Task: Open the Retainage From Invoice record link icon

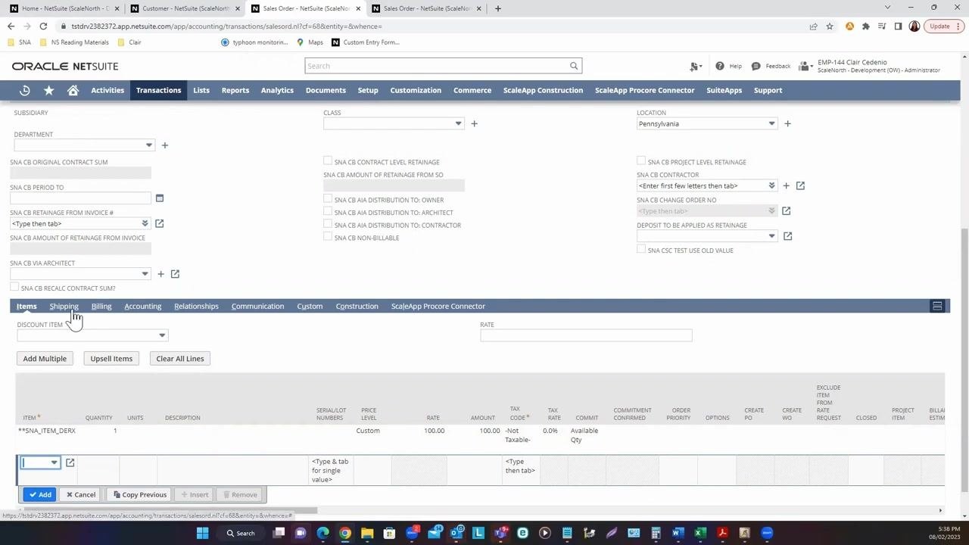Action: click(x=159, y=223)
